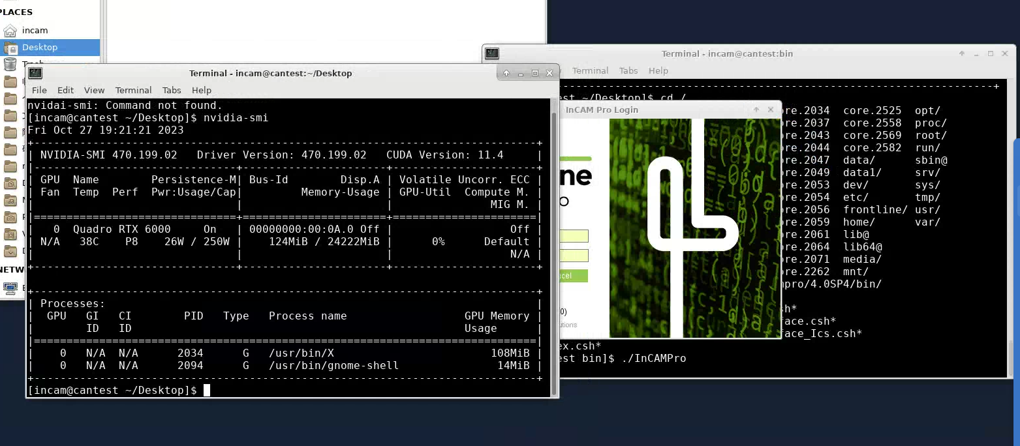Maximize the Desktop terminal window
Screen dimensions: 1020x446
535,73
